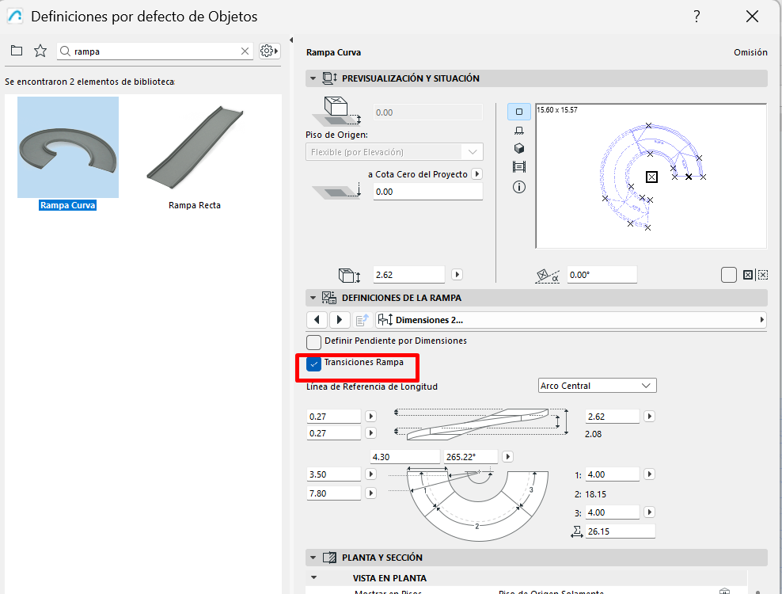Select 2D plan preview icon
The image size is (782, 594).
pos(519,112)
